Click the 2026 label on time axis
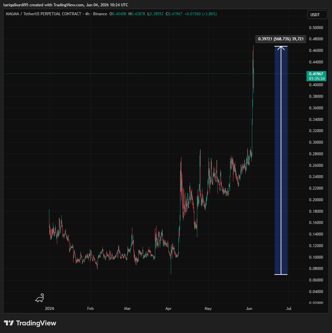This screenshot has height=333, width=332. pos(50,309)
